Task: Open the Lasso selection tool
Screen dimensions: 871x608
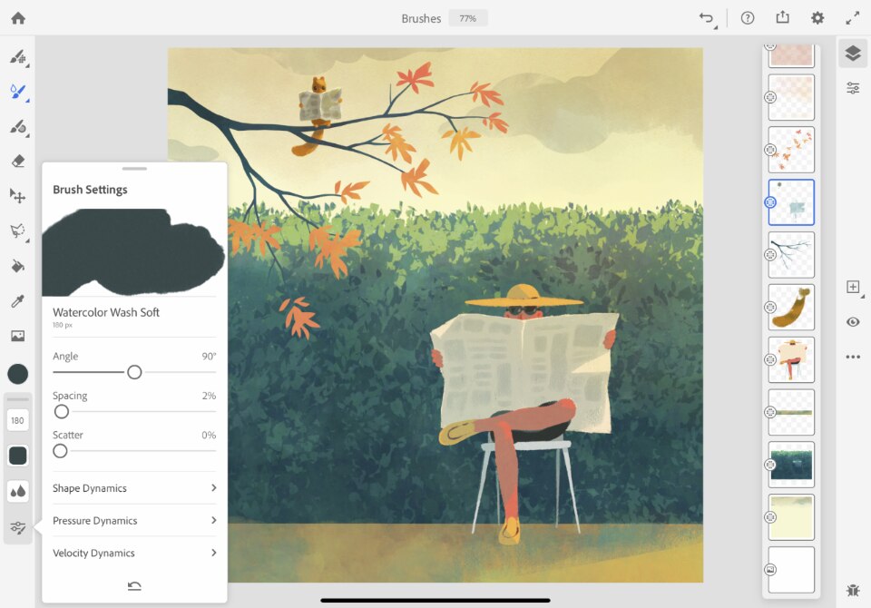Action: coord(18,231)
